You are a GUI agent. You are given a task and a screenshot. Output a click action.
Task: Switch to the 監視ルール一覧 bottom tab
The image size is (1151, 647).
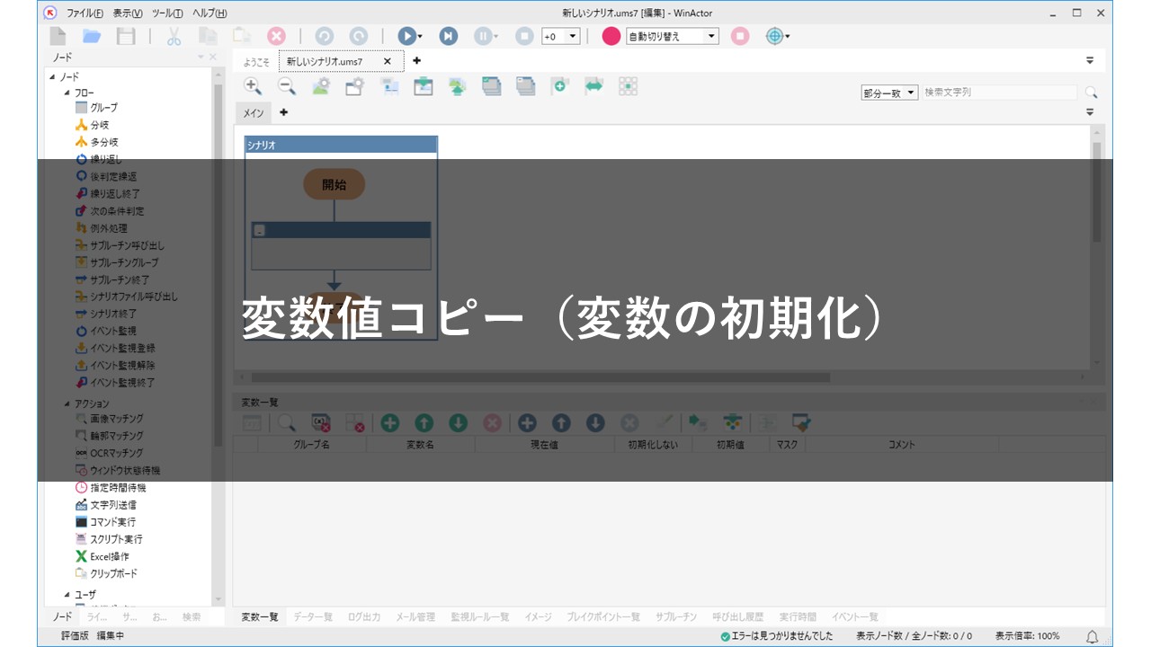pos(480,617)
